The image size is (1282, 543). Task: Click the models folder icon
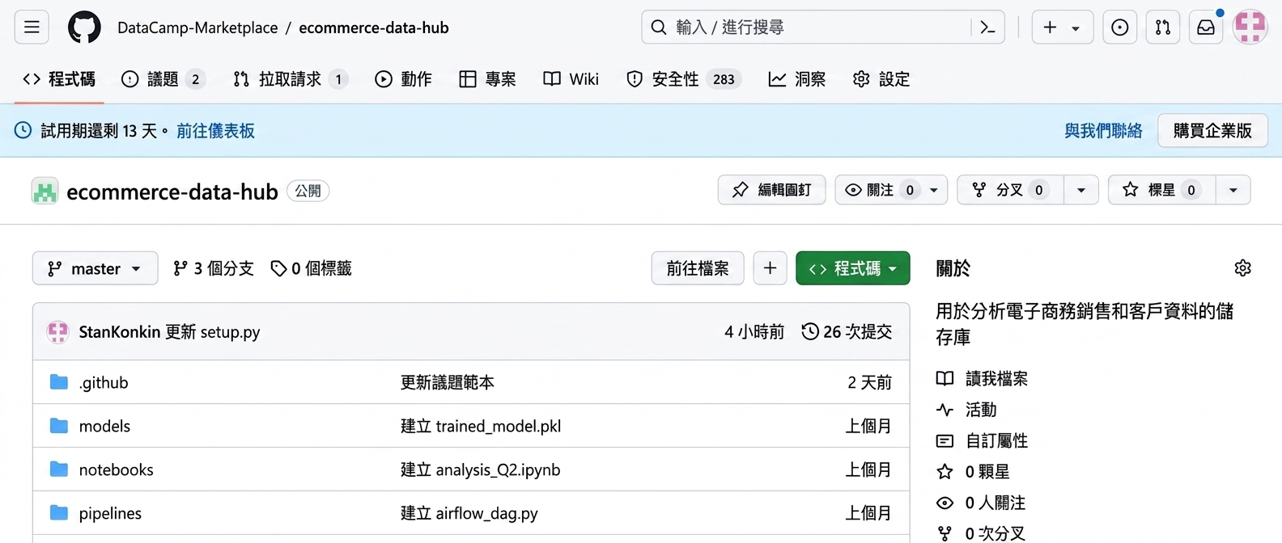[x=58, y=425]
